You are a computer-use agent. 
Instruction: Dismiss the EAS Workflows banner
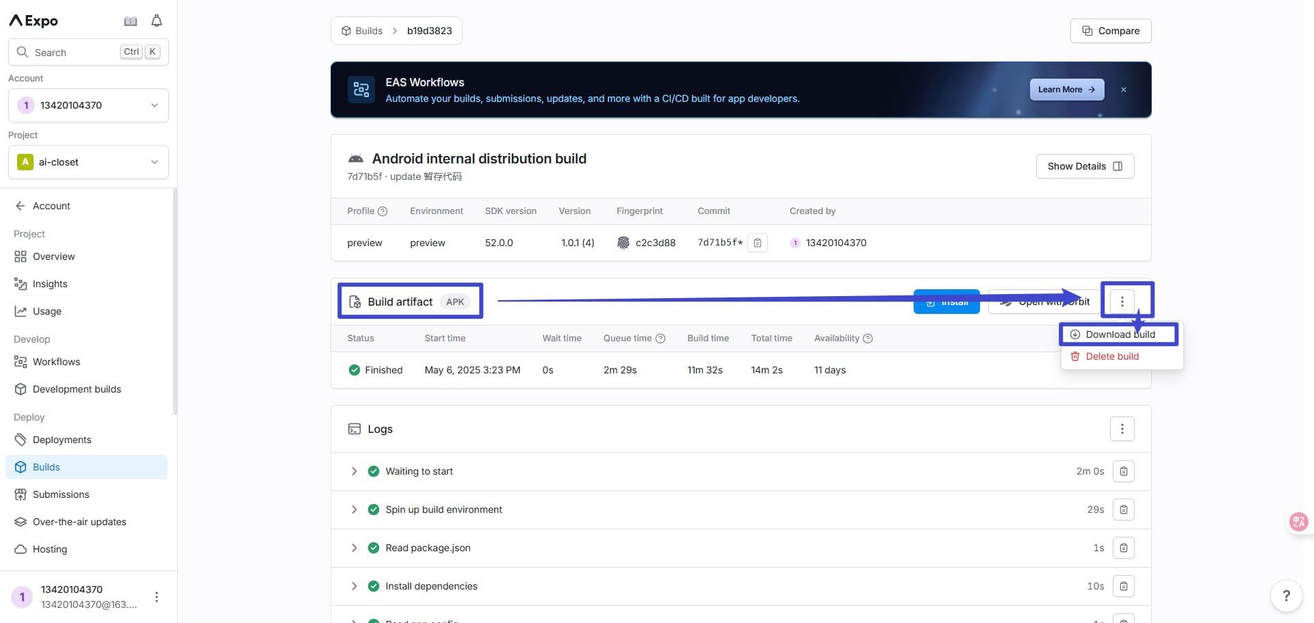(1123, 90)
